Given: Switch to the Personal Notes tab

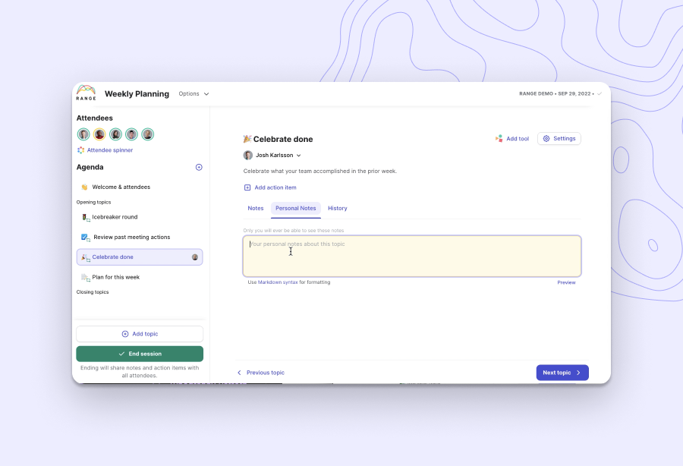Looking at the screenshot, I should click(x=296, y=208).
